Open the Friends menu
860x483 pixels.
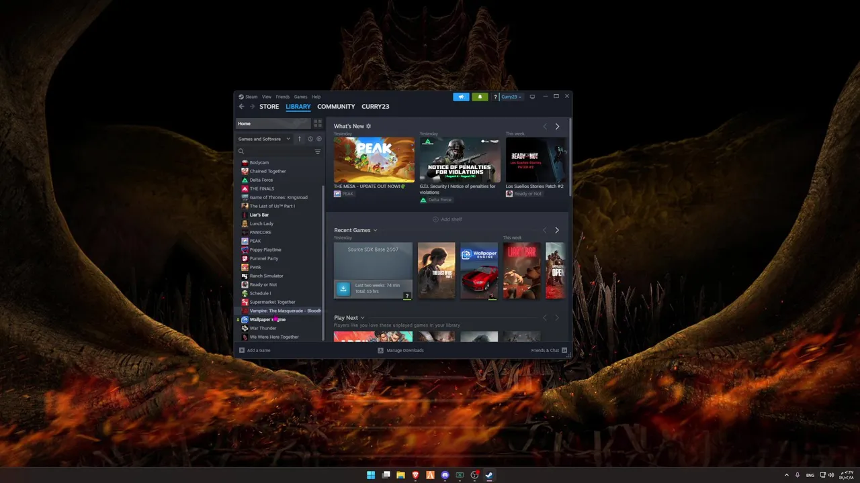click(283, 97)
